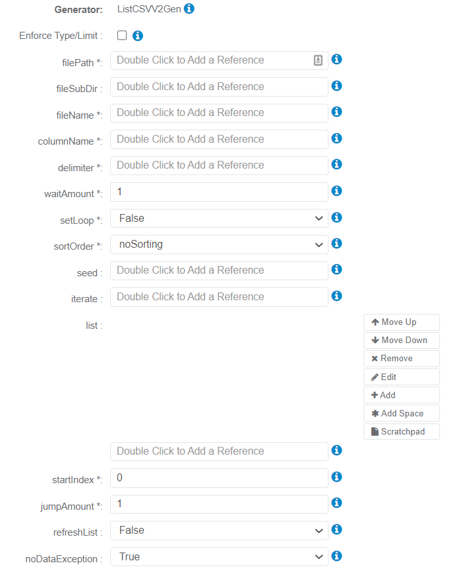
Task: Focus the filePath input field
Action: click(219, 60)
